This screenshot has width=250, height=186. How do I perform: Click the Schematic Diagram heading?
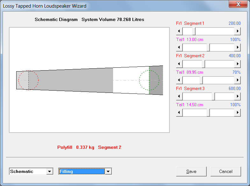tap(56, 20)
